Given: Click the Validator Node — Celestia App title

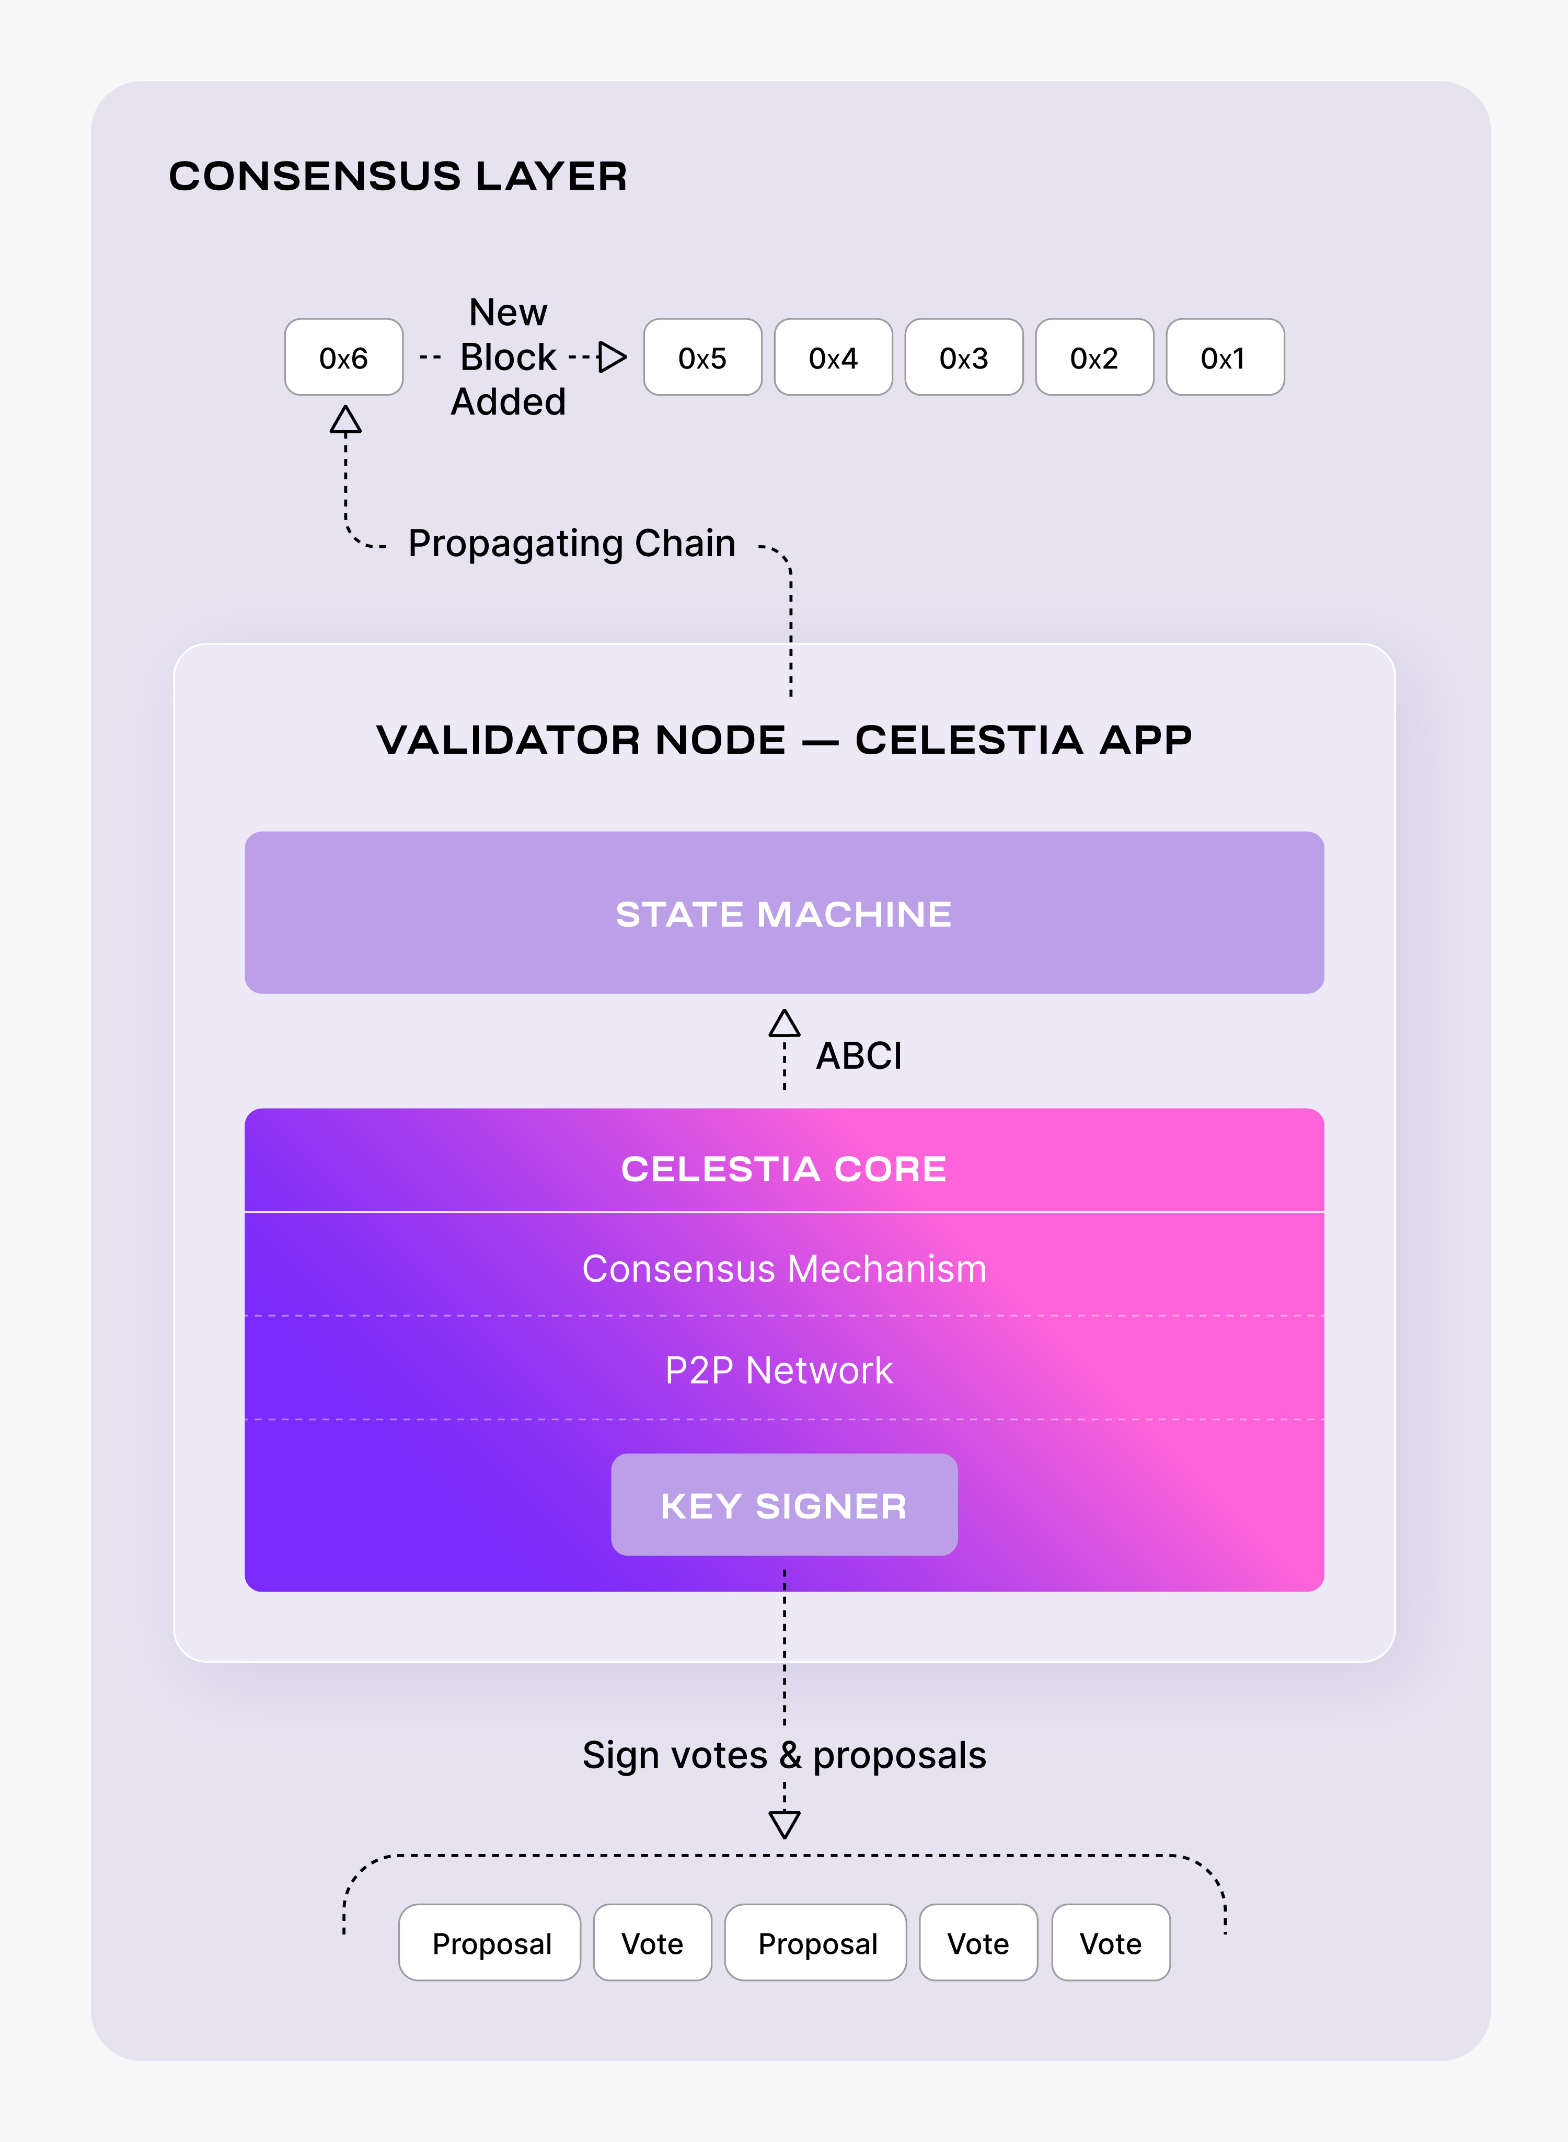Looking at the screenshot, I should click(784, 740).
